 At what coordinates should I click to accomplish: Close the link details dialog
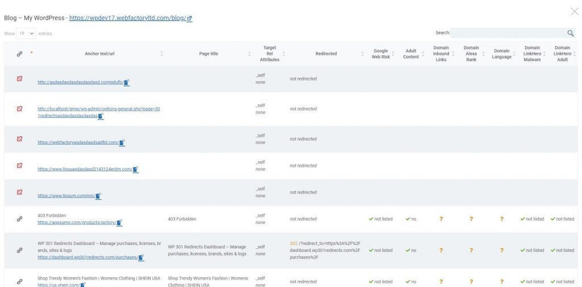[574, 12]
